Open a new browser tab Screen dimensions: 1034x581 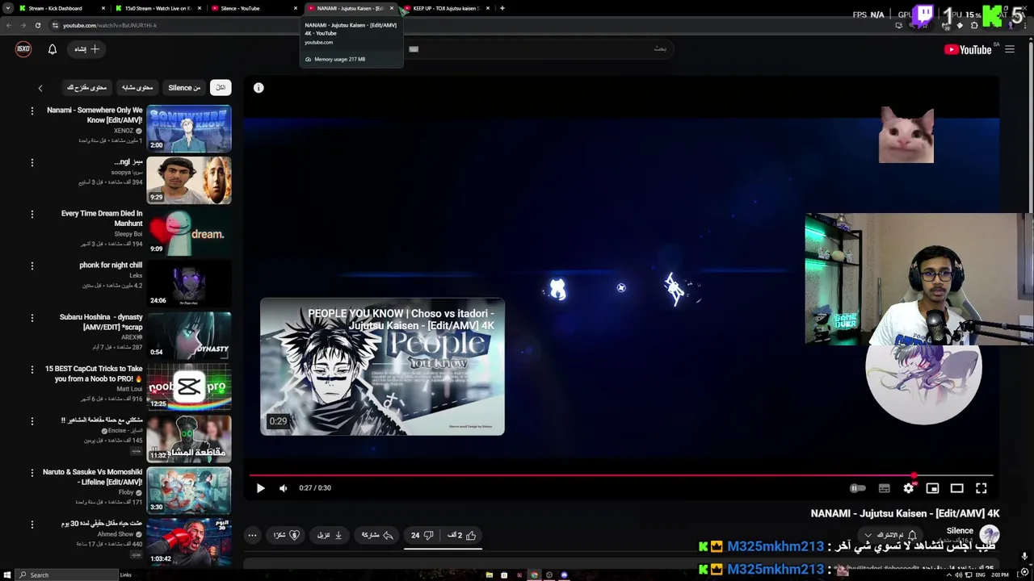click(502, 8)
